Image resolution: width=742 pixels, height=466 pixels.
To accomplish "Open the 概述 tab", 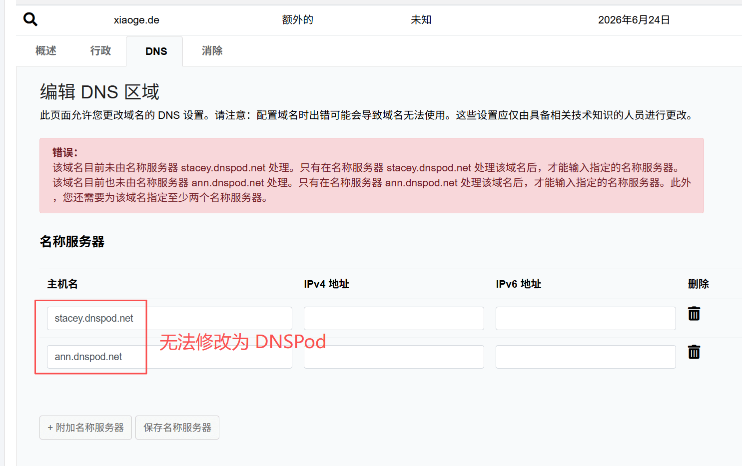I will (46, 51).
